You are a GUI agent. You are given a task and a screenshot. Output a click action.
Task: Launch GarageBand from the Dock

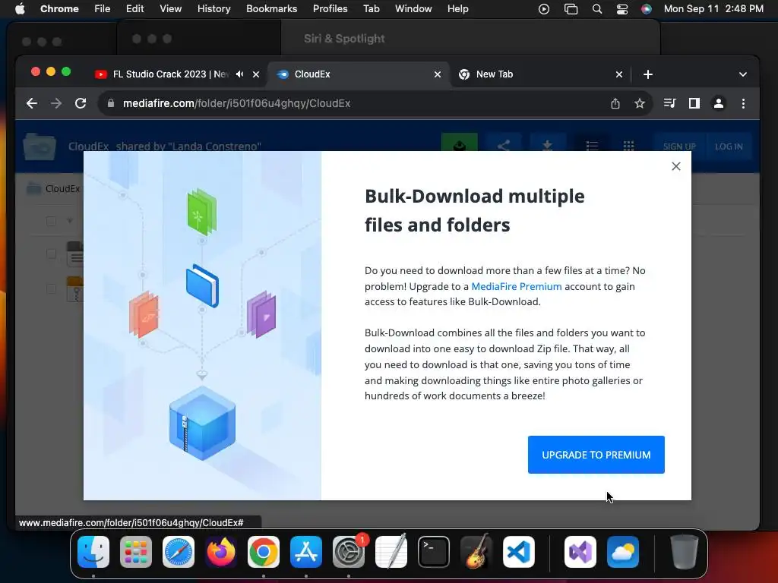coord(476,552)
